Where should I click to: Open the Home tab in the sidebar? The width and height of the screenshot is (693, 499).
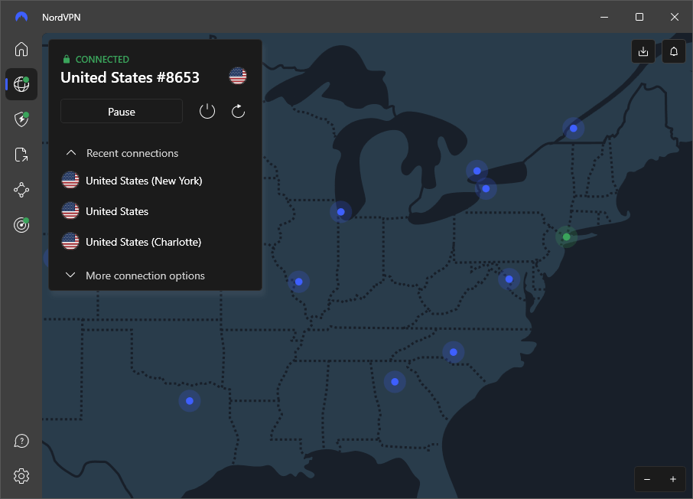pos(21,49)
